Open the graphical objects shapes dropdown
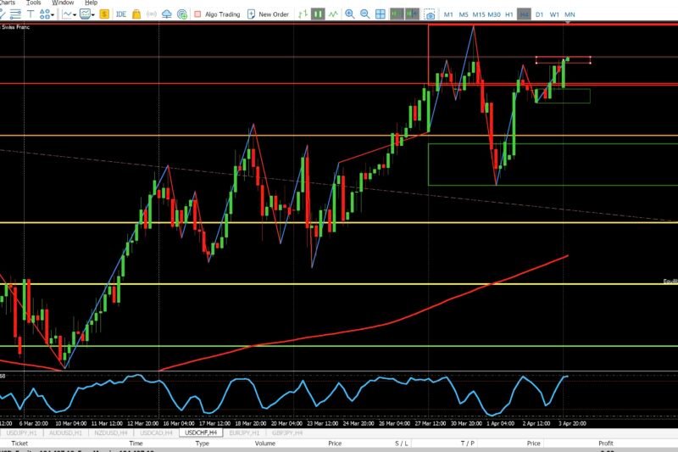The image size is (678, 452). pos(47,14)
